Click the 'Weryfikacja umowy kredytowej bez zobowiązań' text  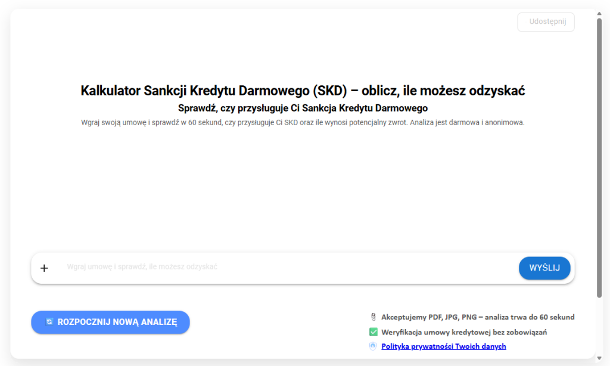coord(464,332)
